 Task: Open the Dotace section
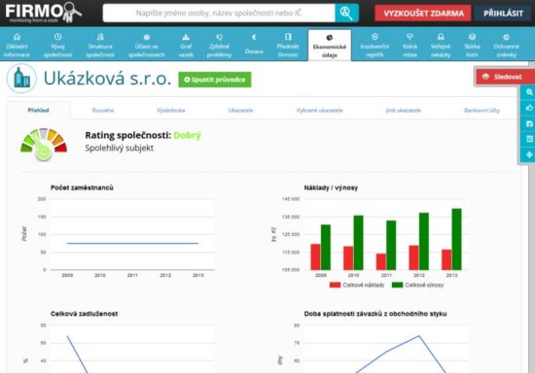coord(254,46)
